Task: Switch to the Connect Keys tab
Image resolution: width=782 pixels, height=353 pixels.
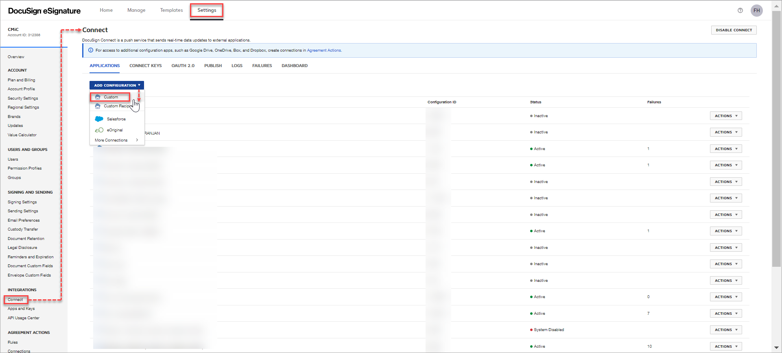Action: coord(146,66)
